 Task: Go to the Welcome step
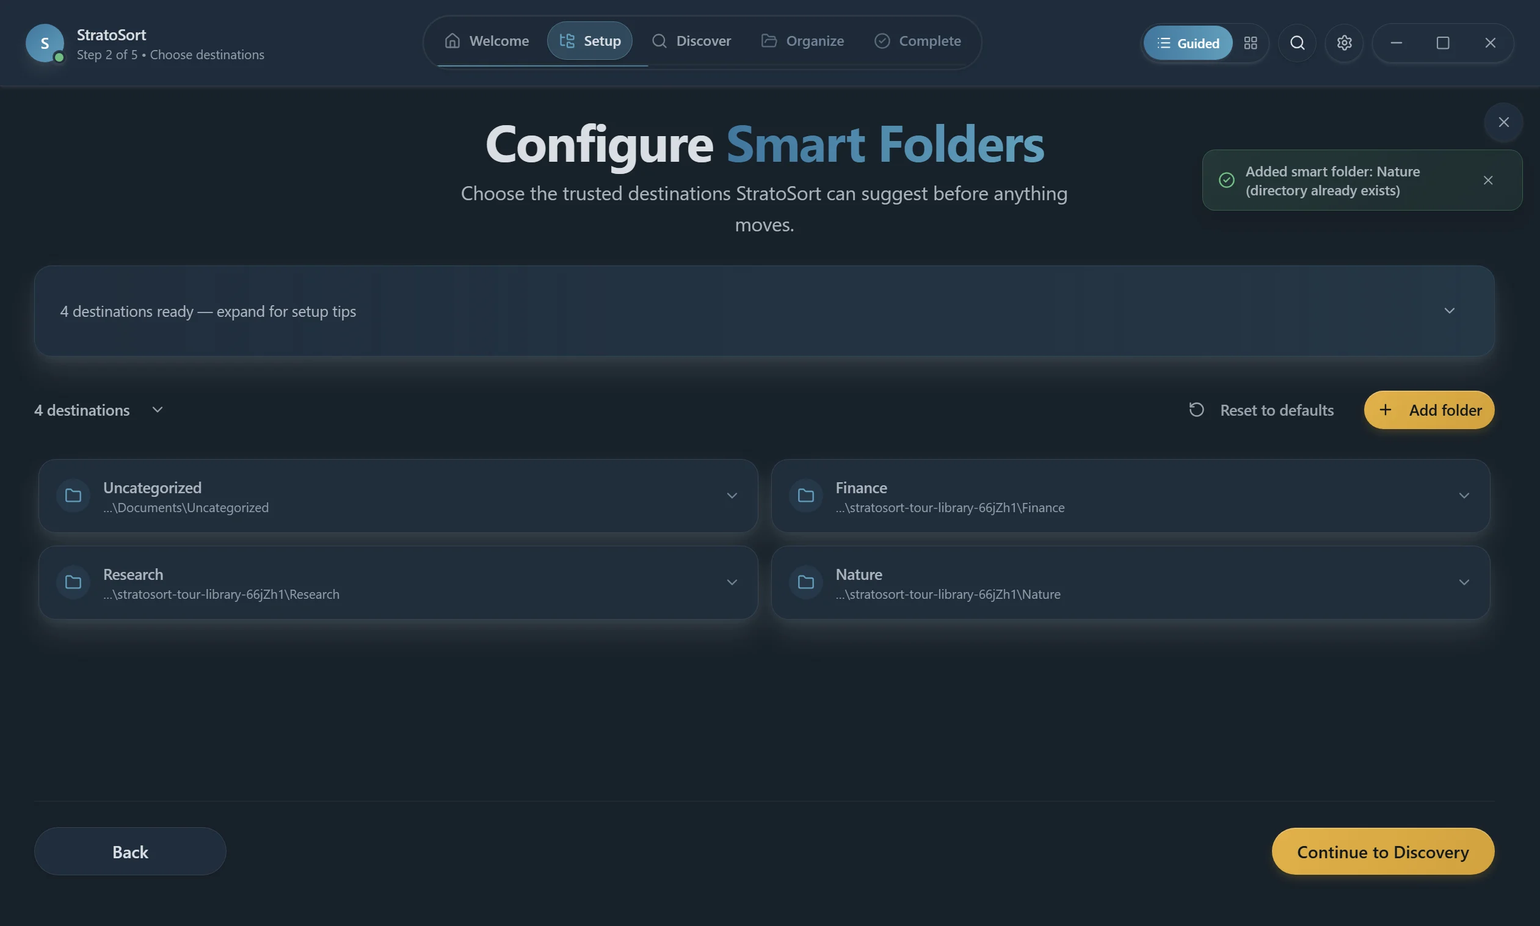point(486,41)
